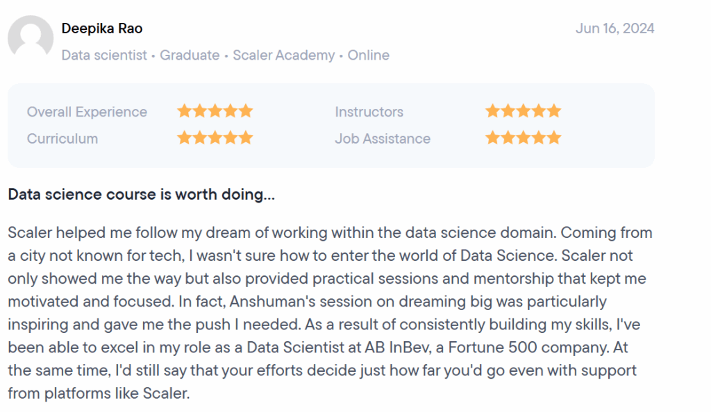711x412 pixels.
Task: Click the review title 'Data science course is worth doing...'
Action: coord(141,195)
